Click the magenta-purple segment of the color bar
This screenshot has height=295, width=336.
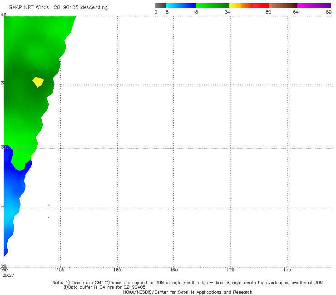(314, 5)
